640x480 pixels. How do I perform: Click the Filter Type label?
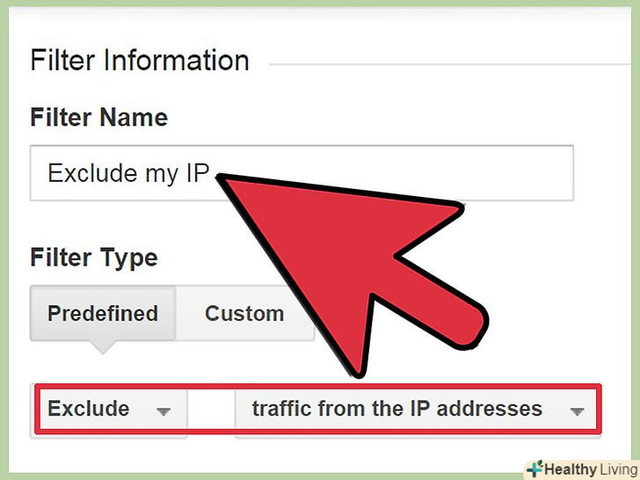coord(94,258)
